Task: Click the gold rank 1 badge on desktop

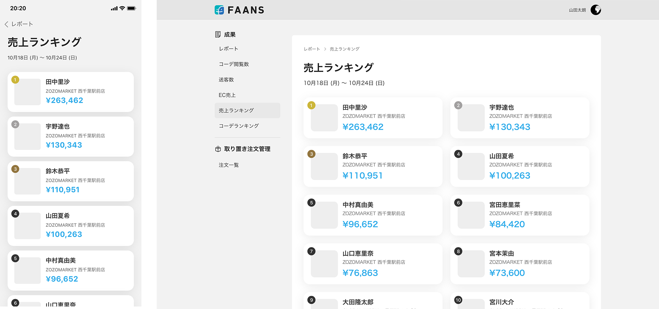Action: pos(311,105)
